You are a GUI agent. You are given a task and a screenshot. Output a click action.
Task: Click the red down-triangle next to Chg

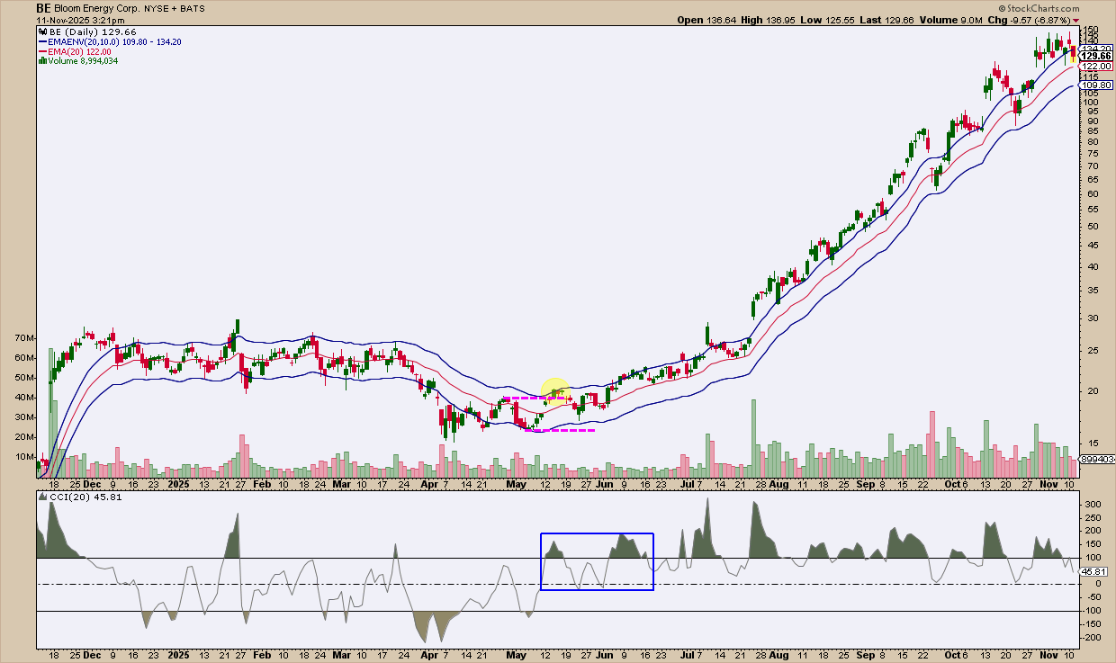coord(1076,20)
